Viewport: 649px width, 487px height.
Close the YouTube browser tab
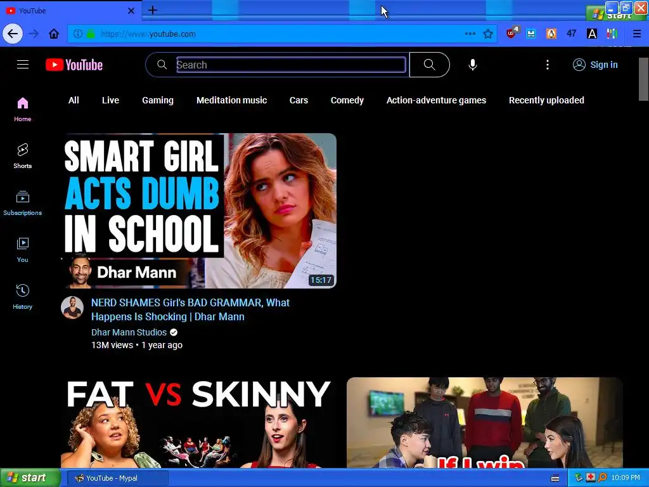pos(131,11)
